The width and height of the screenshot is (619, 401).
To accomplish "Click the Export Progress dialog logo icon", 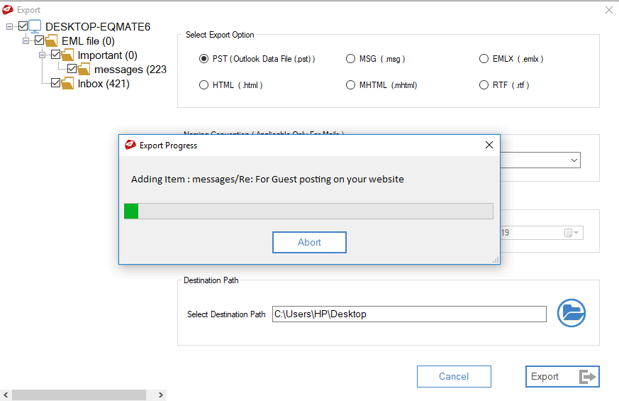I will pyautogui.click(x=130, y=145).
